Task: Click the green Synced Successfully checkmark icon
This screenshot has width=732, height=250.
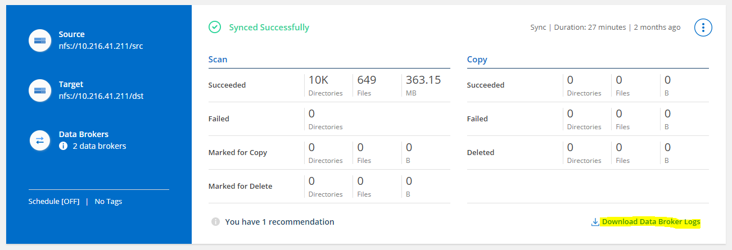Action: pos(214,27)
